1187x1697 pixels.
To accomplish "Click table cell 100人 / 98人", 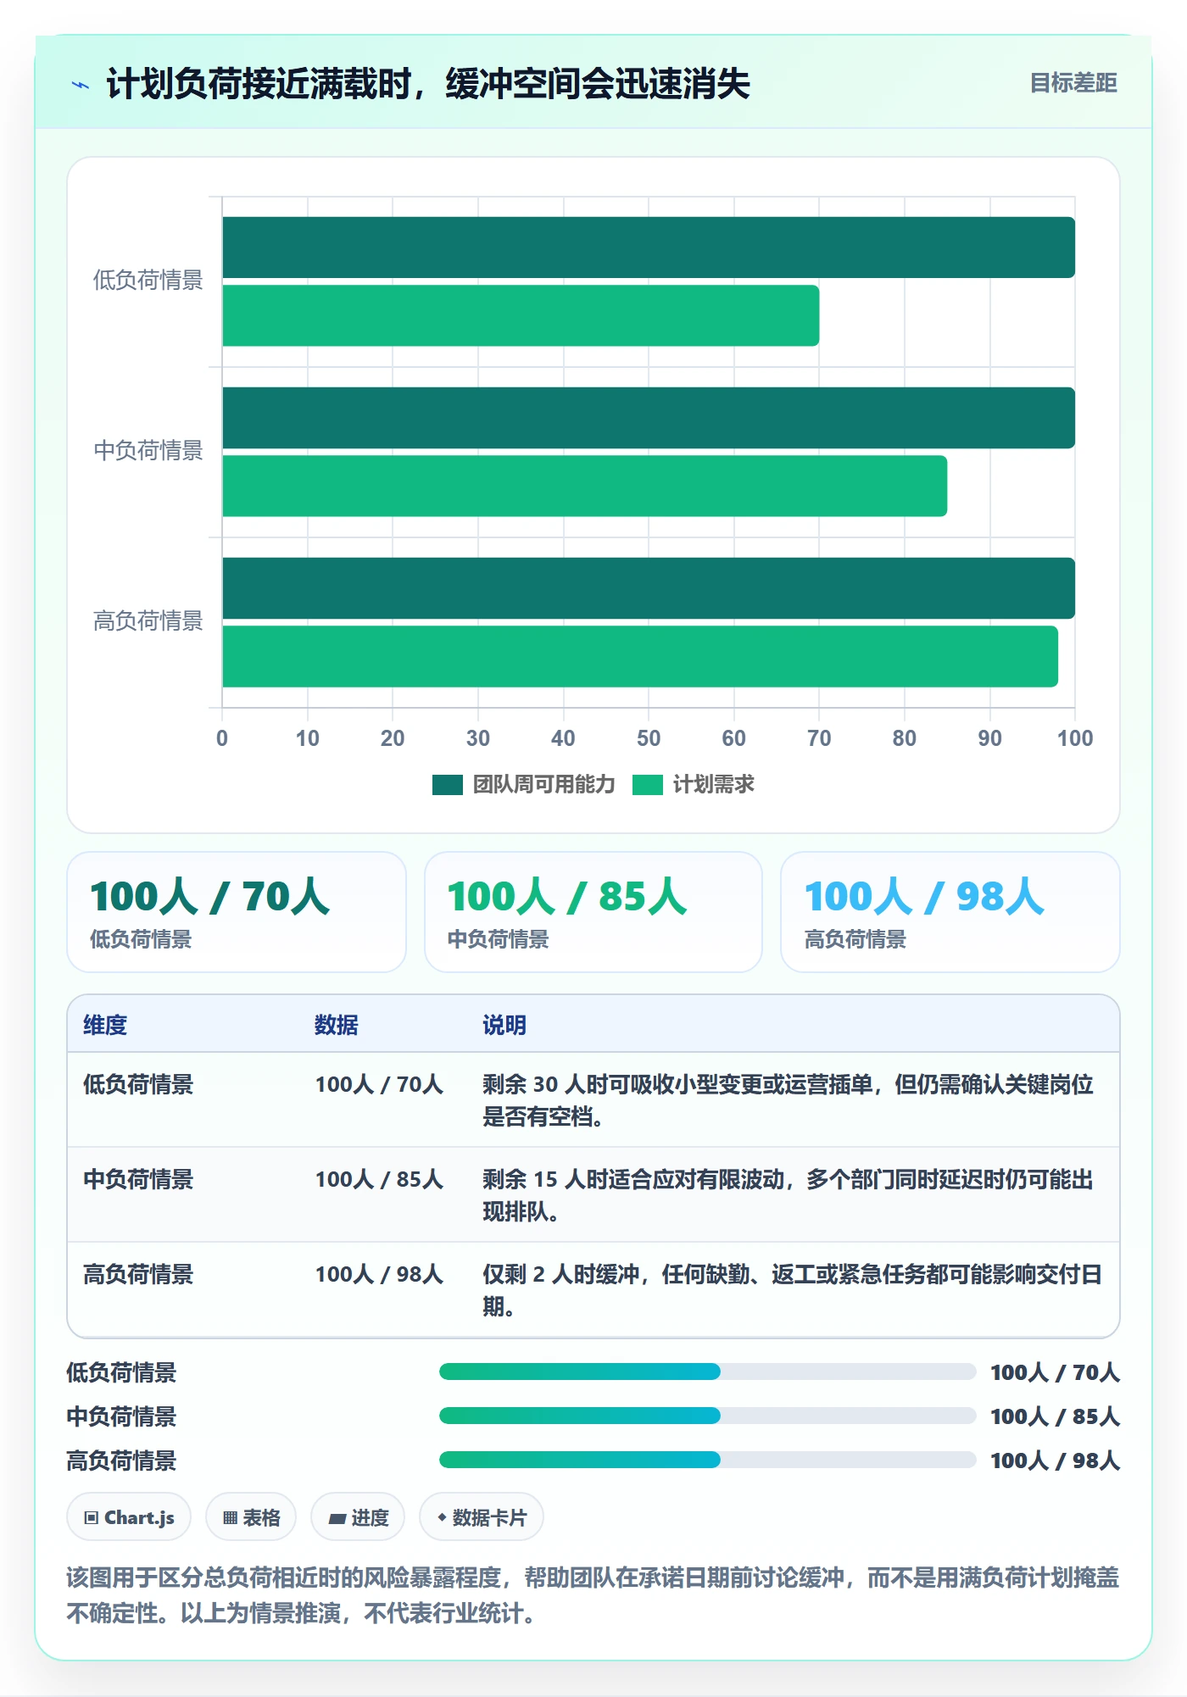I will pos(379,1274).
